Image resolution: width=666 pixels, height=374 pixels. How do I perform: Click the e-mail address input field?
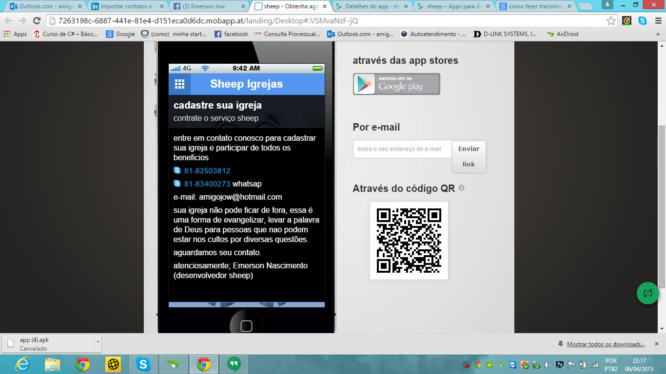(402, 149)
